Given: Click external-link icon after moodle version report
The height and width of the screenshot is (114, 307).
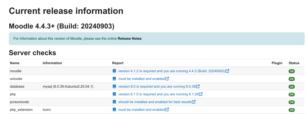Looking at the screenshot, I should click(227, 71).
